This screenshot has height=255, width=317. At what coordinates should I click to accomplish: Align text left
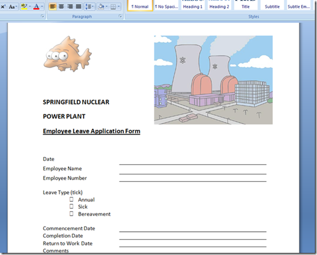click(52, 7)
